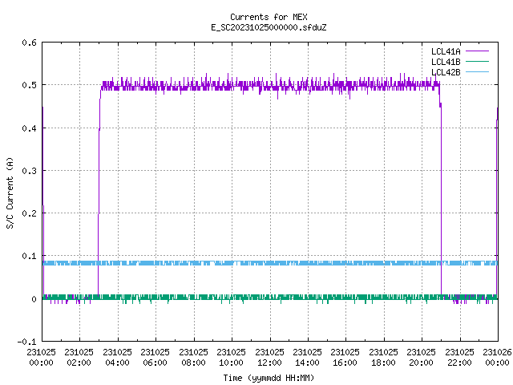Click the x-axis tick 231025 14:00
Screen dimensions: 513x385
(x=308, y=358)
